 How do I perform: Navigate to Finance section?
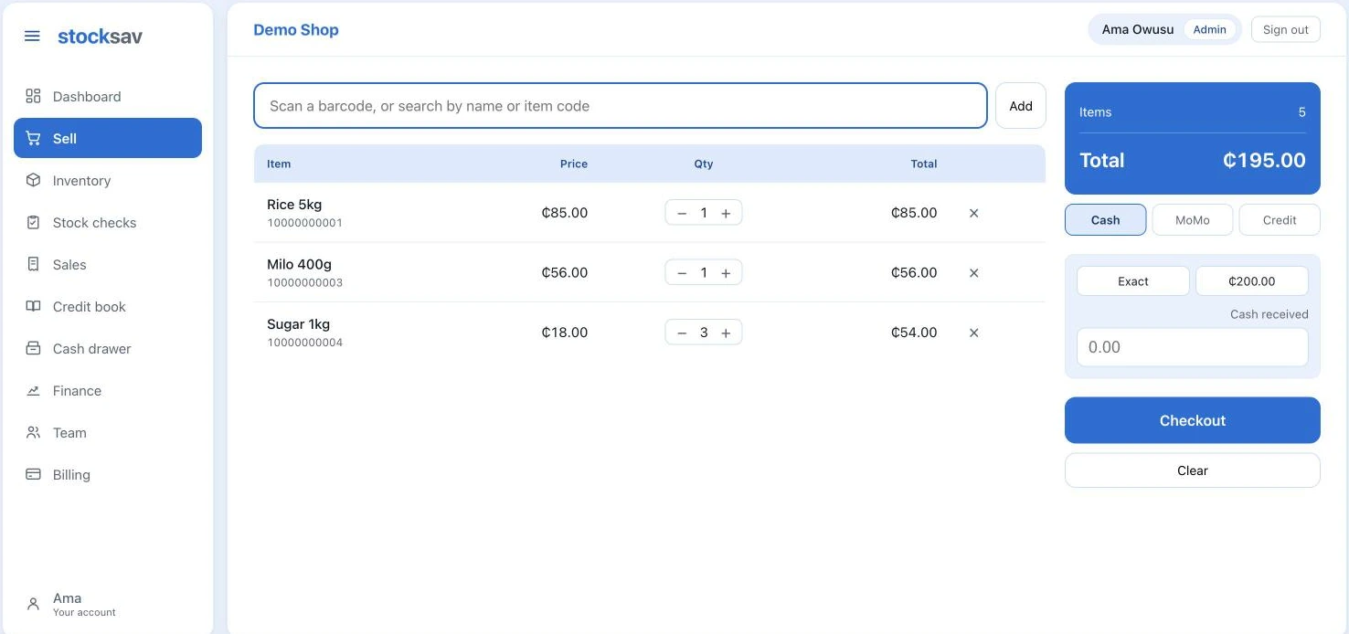pos(108,390)
